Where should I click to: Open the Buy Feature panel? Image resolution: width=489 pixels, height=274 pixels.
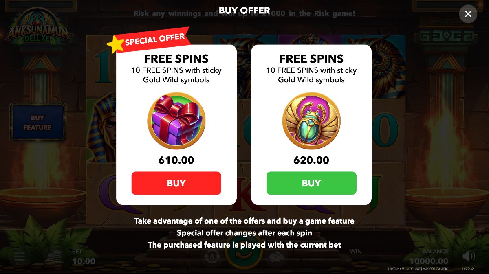tap(37, 123)
